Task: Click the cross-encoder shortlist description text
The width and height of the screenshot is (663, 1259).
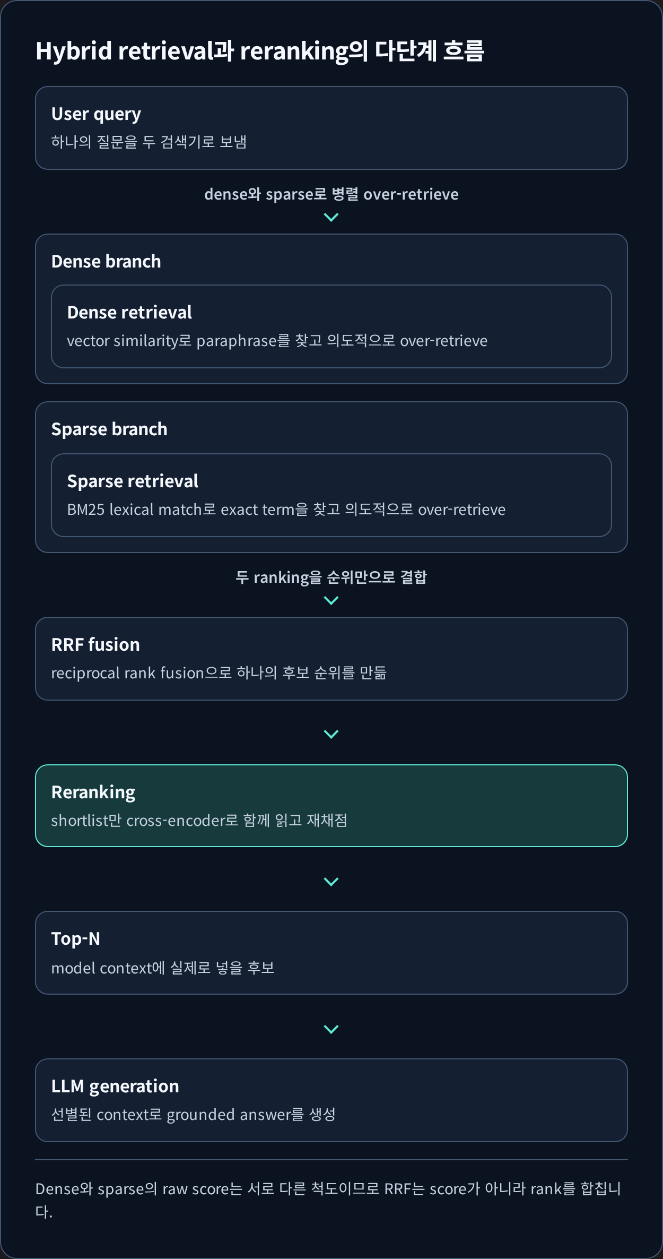Action: [199, 821]
